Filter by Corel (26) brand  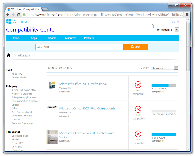coord(17,147)
